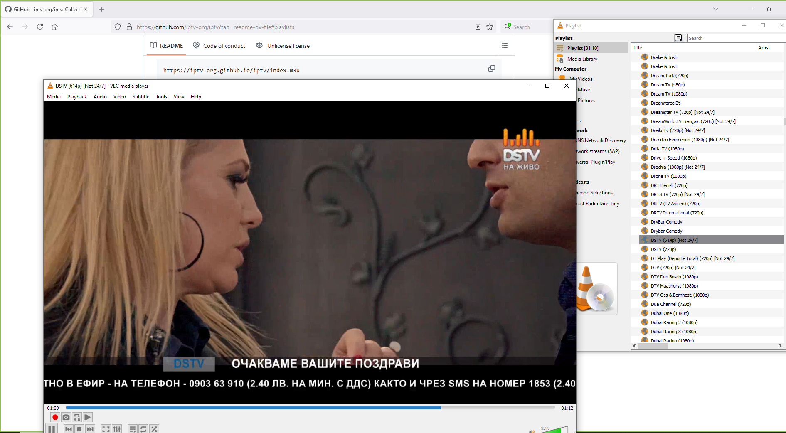The image size is (786, 433).
Task: Open the Code of conduct tab
Action: tap(219, 46)
